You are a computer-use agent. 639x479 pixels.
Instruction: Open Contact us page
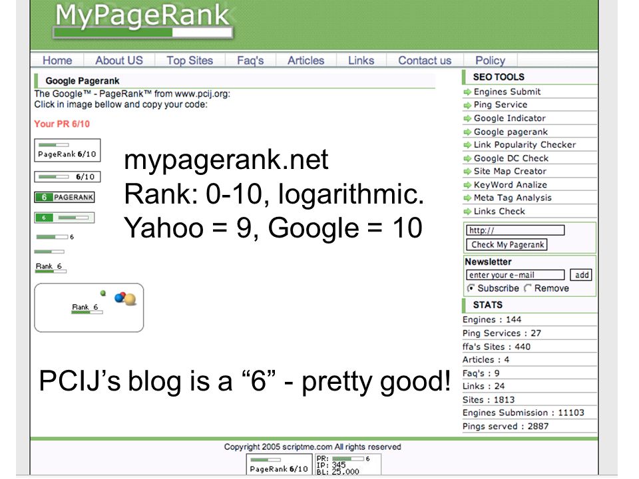[425, 61]
